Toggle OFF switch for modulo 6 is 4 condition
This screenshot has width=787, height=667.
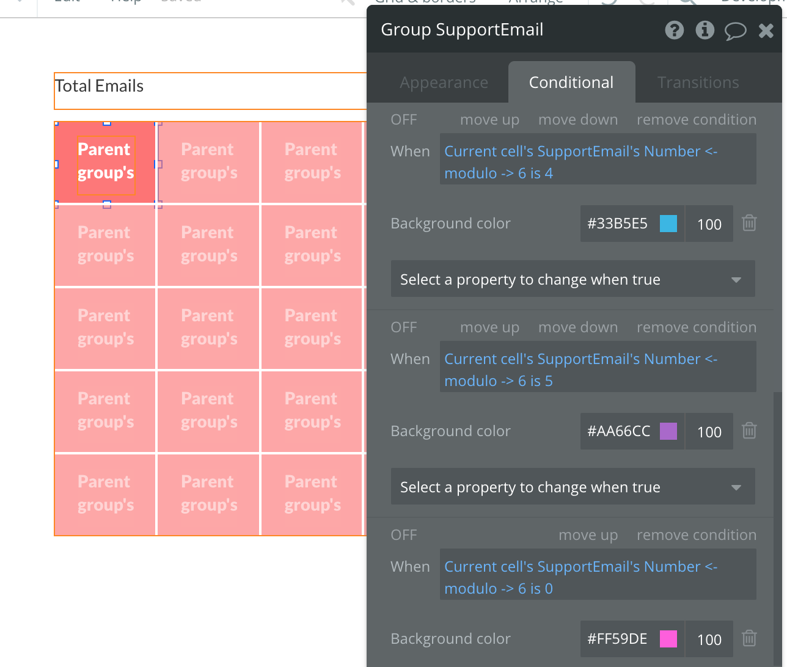click(404, 120)
